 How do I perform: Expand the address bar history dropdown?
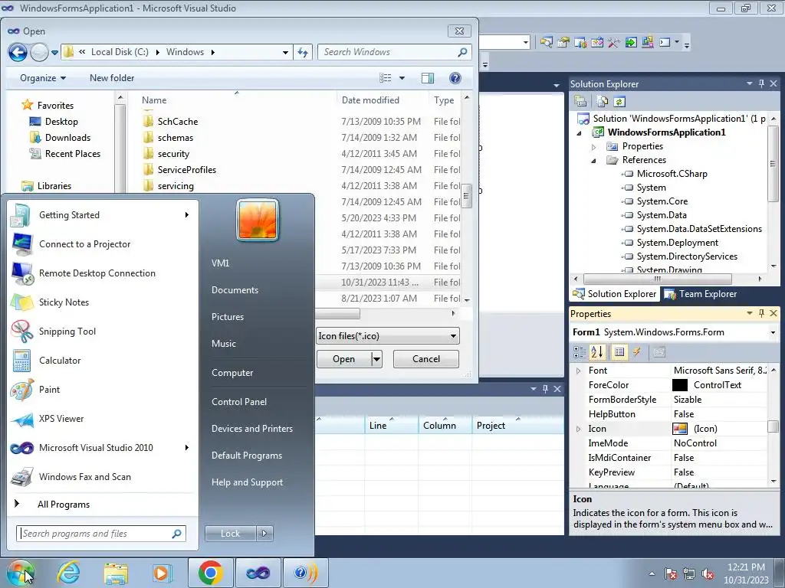click(x=285, y=52)
